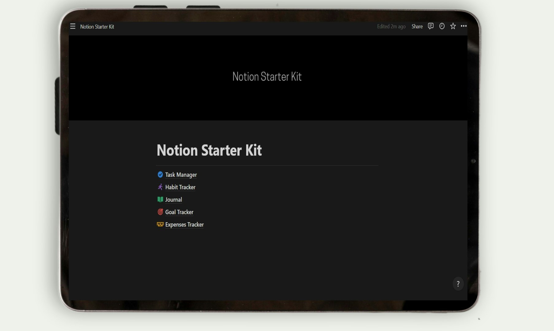554x331 pixels.
Task: Click the yellow money Expenses Tracker icon
Action: (x=160, y=224)
